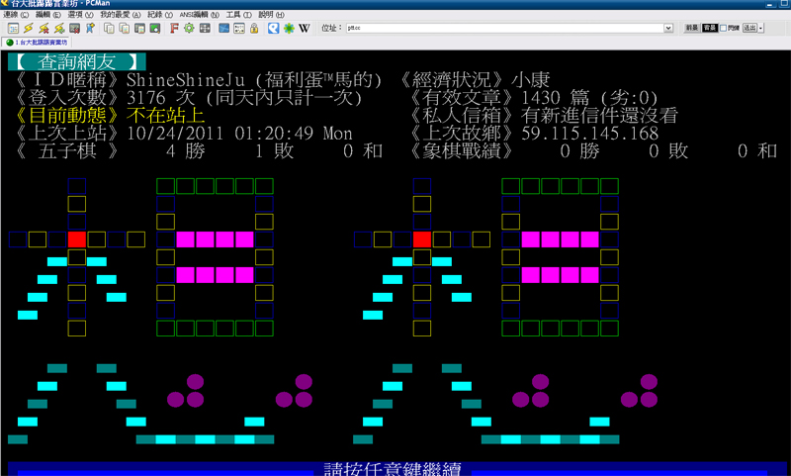The width and height of the screenshot is (791, 476).
Task: Click the copy icon in toolbar
Action: pos(109,29)
